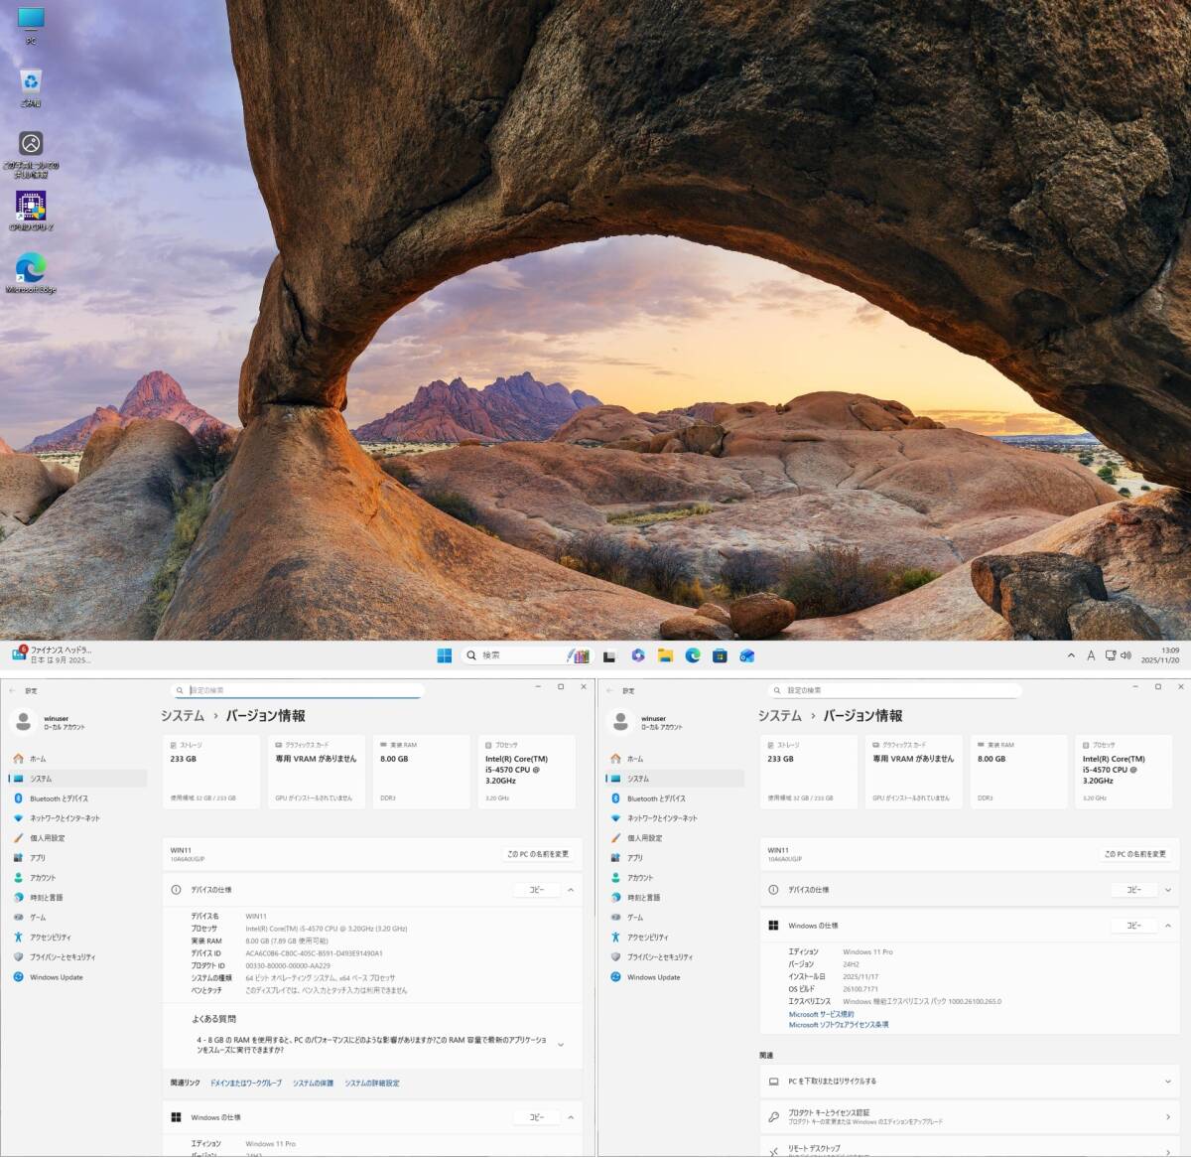
Task: Open the PC desktop icon
Action: [x=31, y=22]
